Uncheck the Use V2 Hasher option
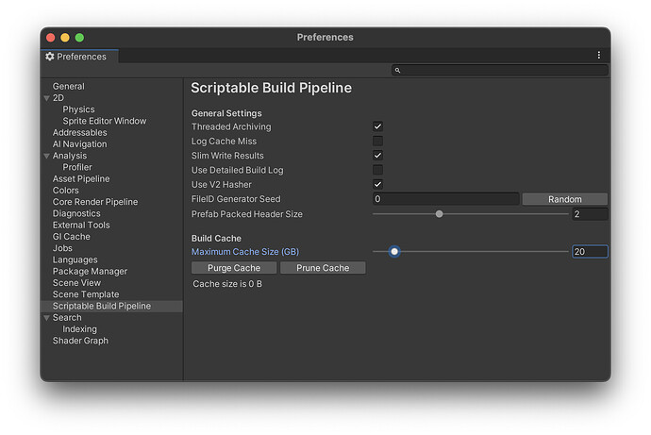651x435 pixels. tap(377, 185)
